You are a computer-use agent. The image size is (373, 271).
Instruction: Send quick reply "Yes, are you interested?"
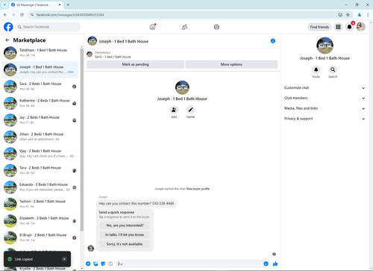[x=125, y=225]
